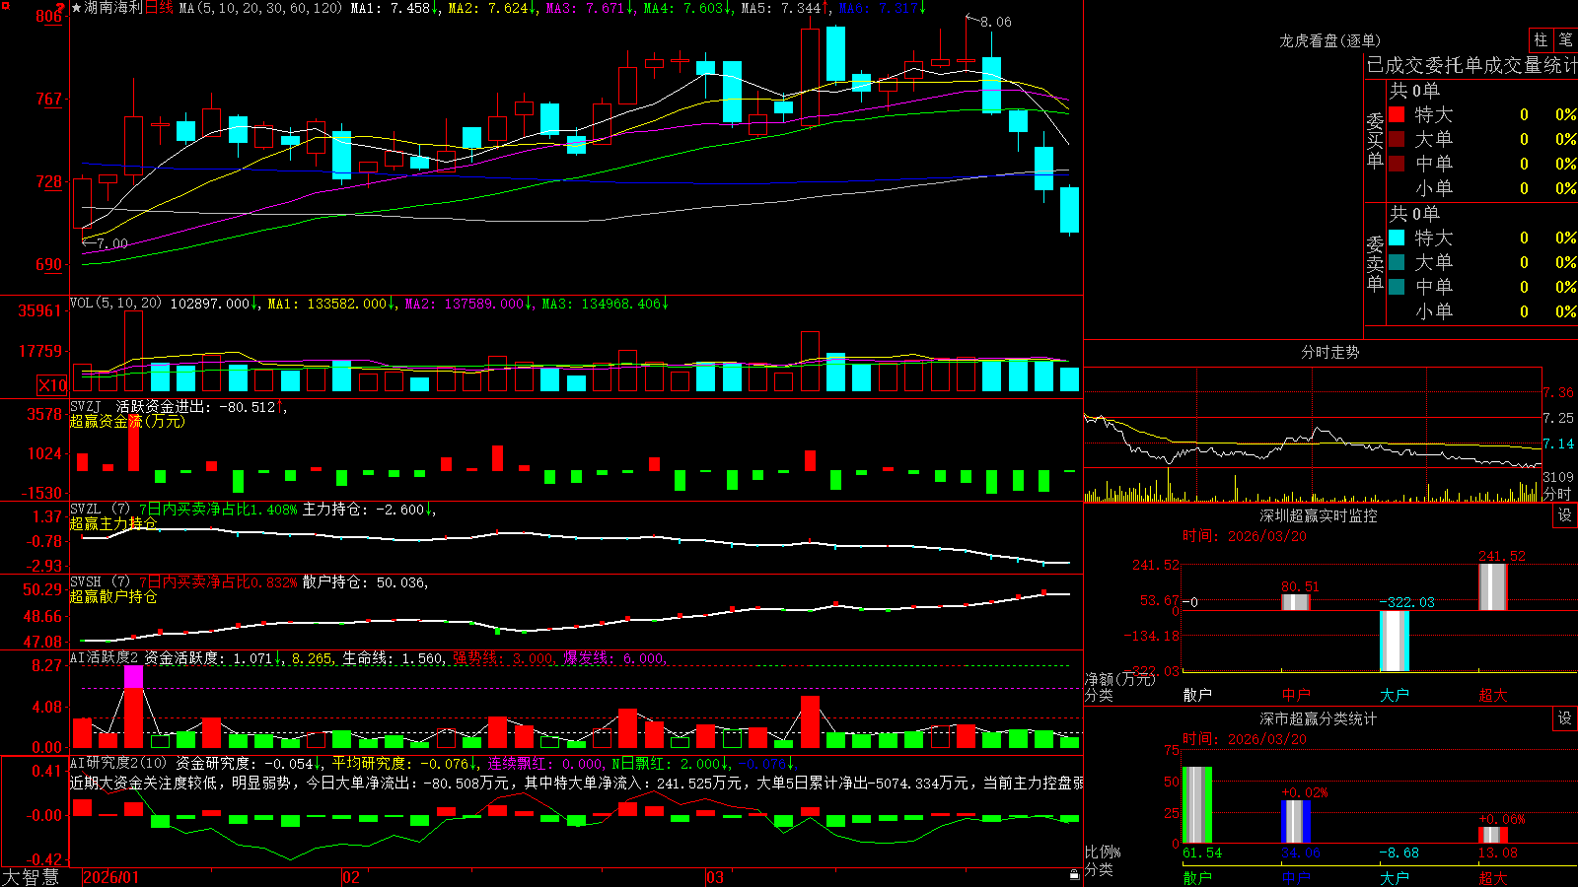
Task: Select 超大 category in 深市超赢分类统计
Action: (1493, 877)
